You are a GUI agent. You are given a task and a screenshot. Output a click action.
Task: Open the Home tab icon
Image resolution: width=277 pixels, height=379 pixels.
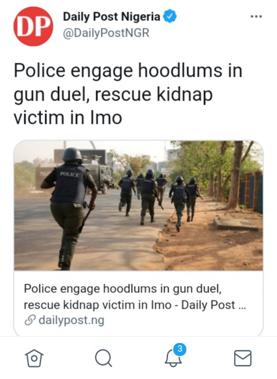[34, 358]
